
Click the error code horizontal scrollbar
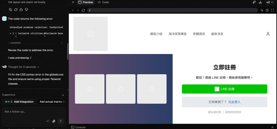point(15,43)
